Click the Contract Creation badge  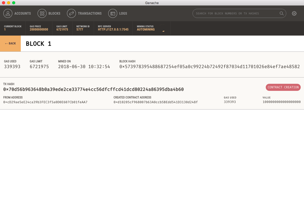pos(283,87)
